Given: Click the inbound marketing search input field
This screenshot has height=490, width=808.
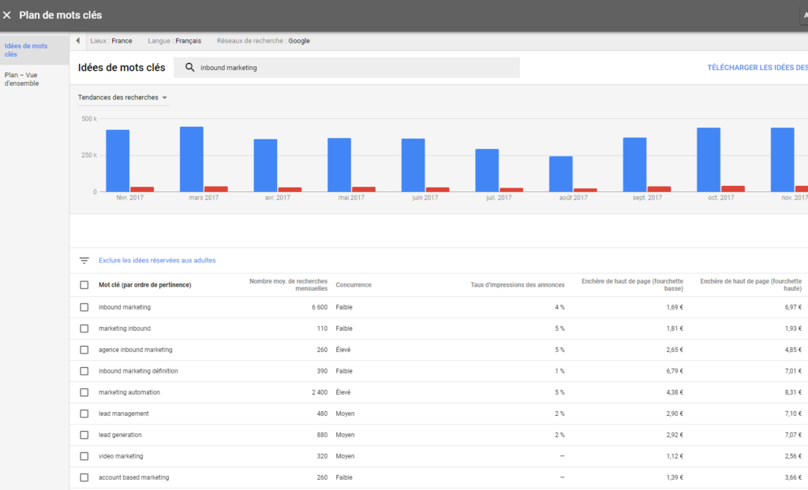Looking at the screenshot, I should tap(276, 67).
